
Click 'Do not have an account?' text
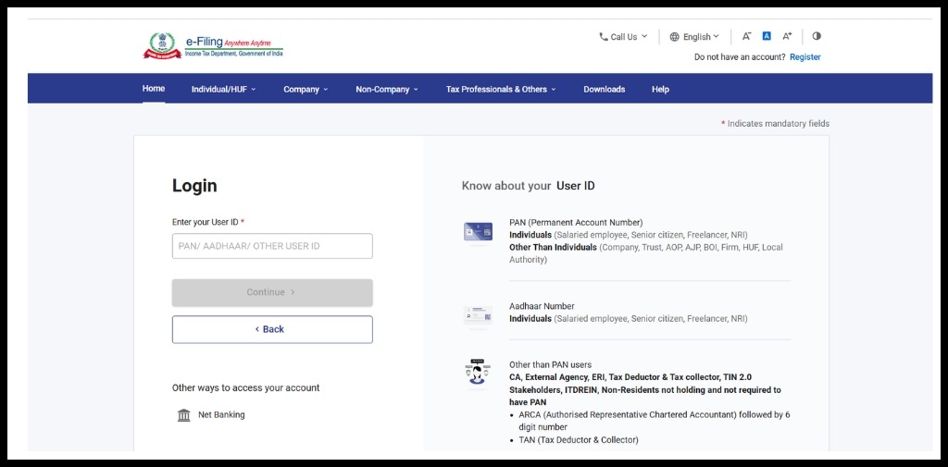pos(740,57)
